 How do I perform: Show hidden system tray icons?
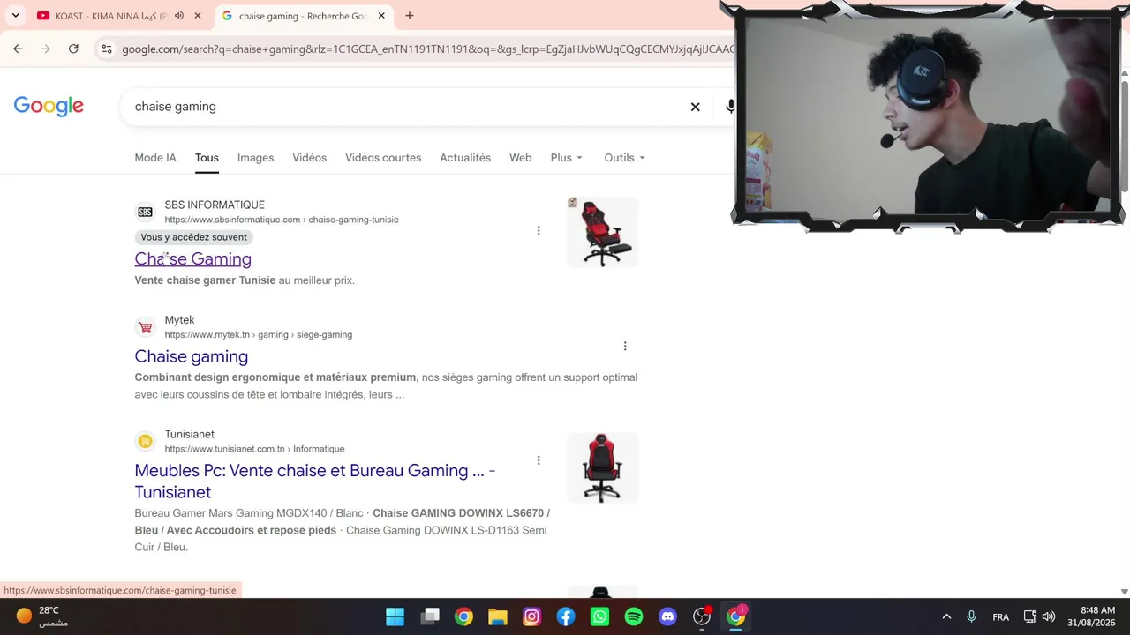[x=946, y=616]
